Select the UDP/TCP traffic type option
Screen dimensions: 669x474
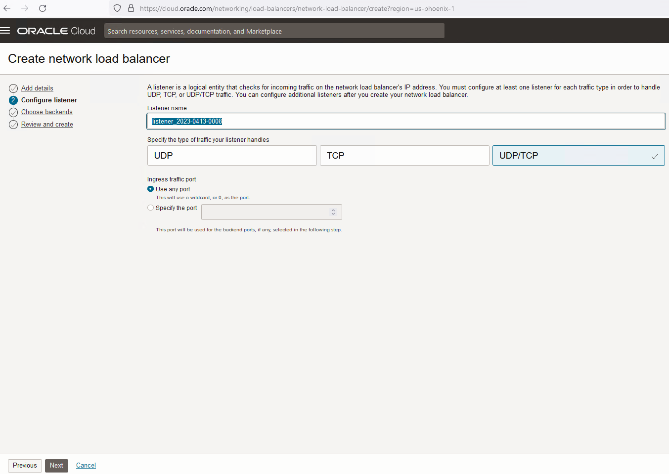578,155
